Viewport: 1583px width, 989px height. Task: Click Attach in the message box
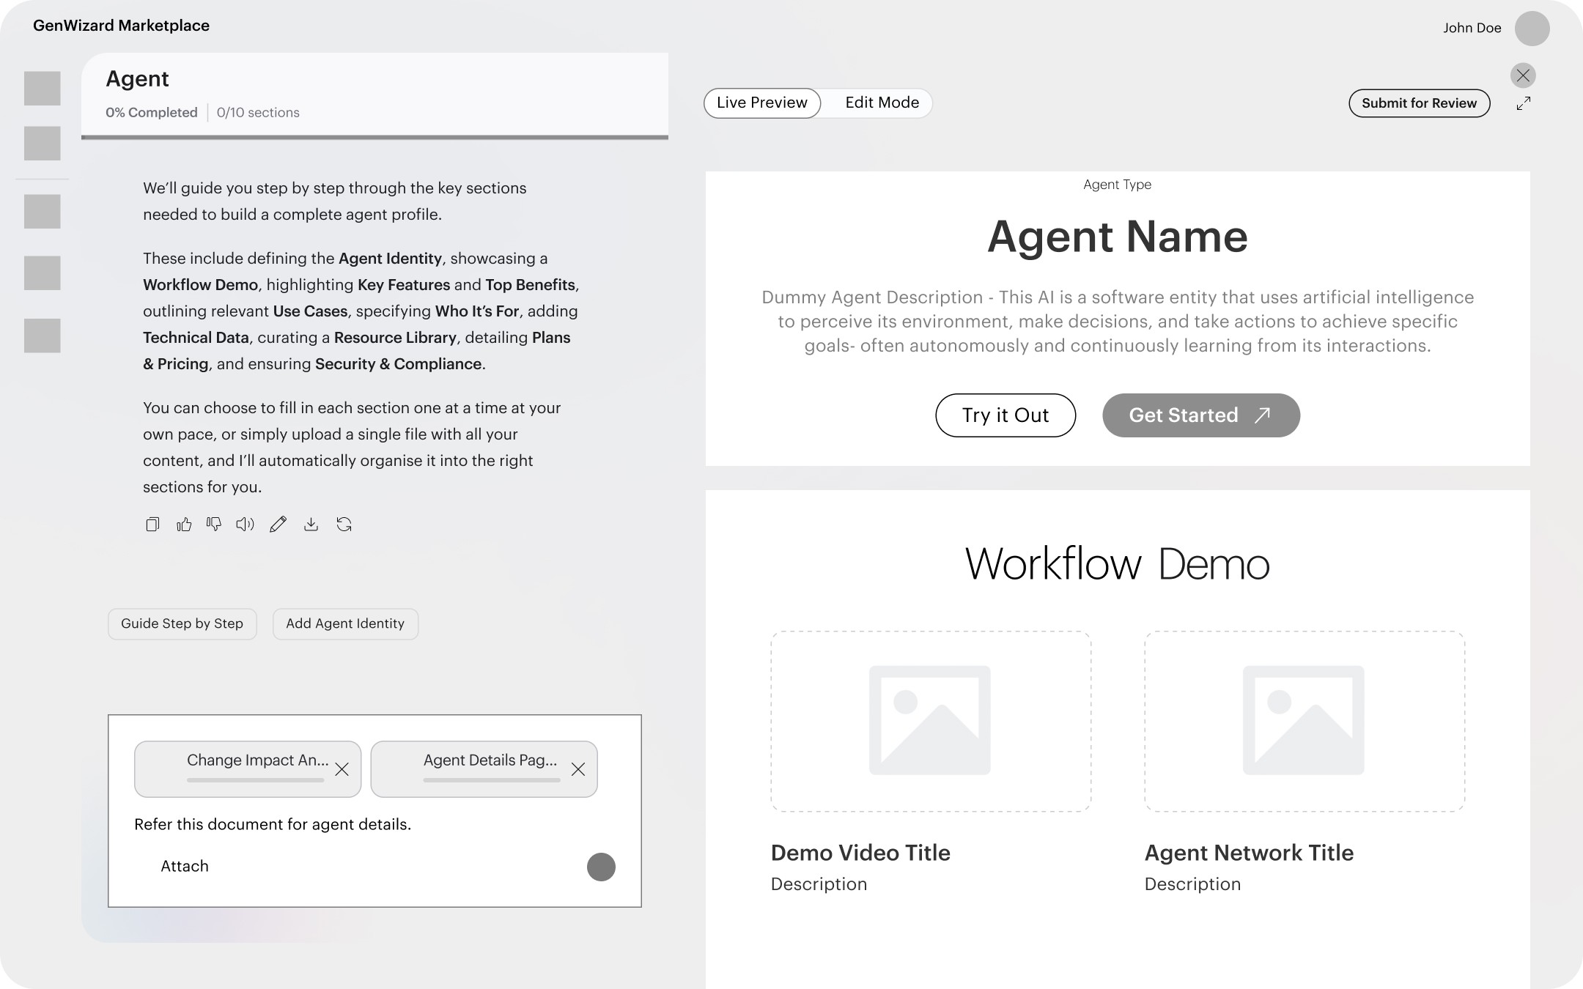click(x=184, y=866)
